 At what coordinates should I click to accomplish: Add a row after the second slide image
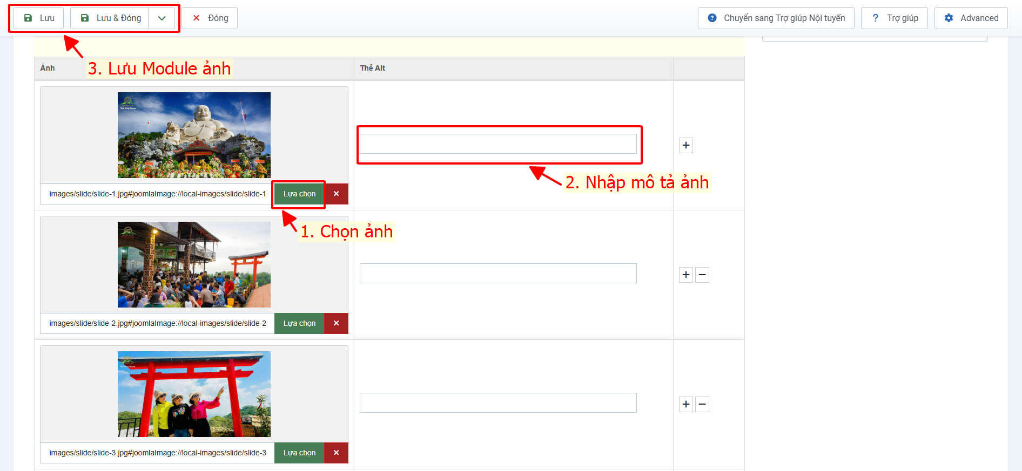(685, 275)
